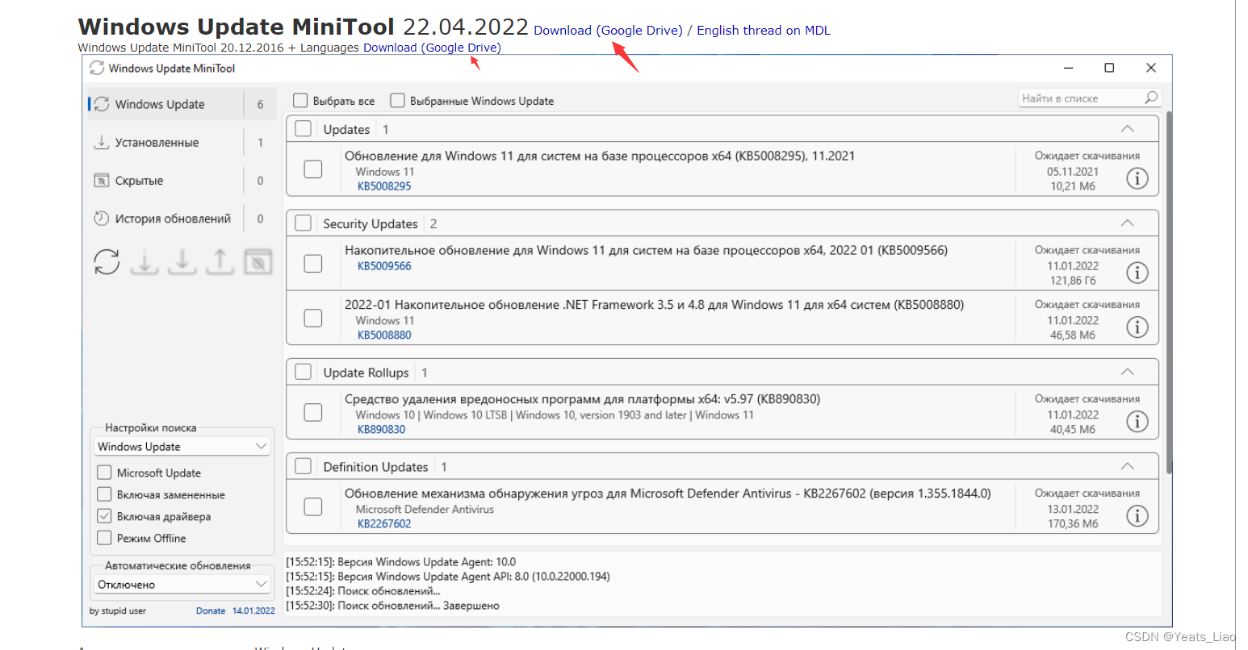This screenshot has height=650, width=1248.
Task: Enable Режим Offline checkbox
Action: click(x=104, y=538)
